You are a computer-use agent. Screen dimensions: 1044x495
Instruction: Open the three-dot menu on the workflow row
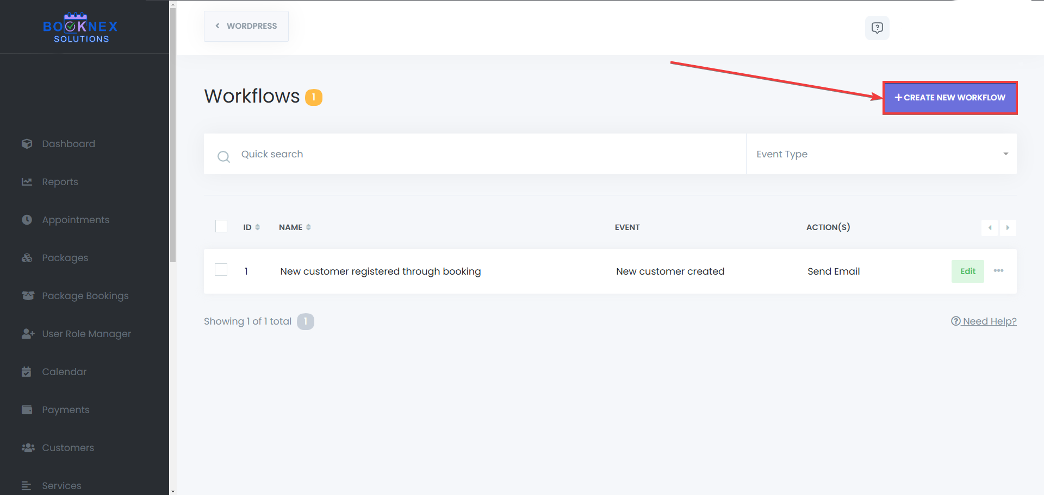(999, 271)
